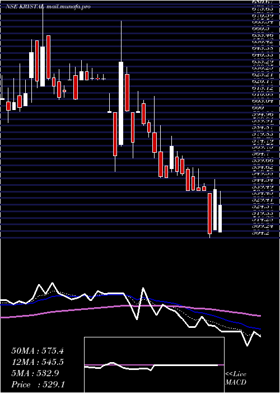Click the 509.24 price axis label
280x393 pixels.
click(263, 226)
